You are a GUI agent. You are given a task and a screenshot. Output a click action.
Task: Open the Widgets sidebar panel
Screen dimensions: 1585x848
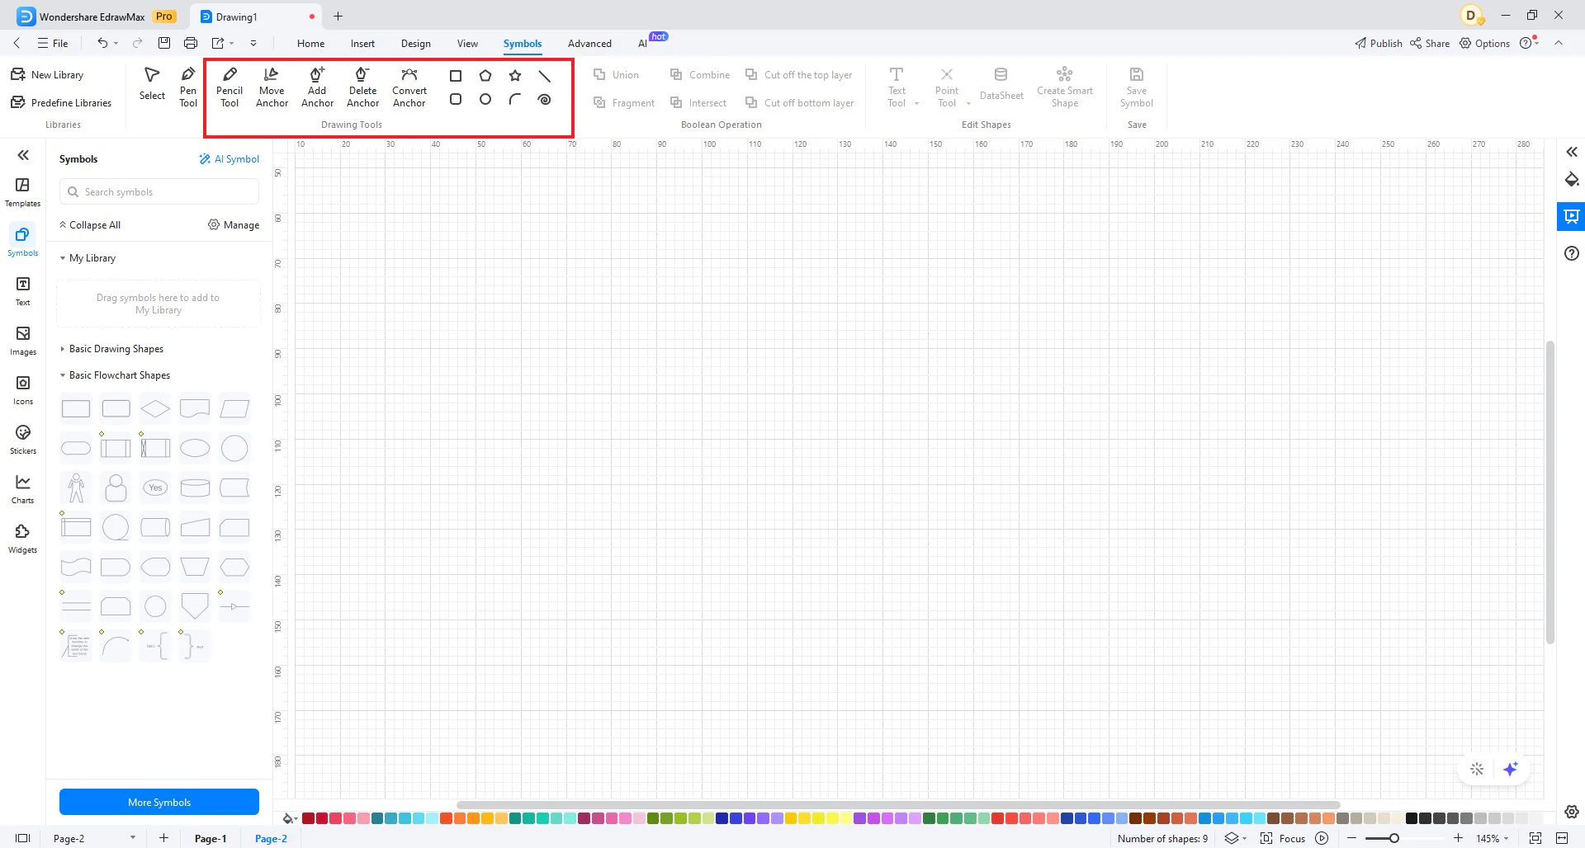[x=23, y=539]
